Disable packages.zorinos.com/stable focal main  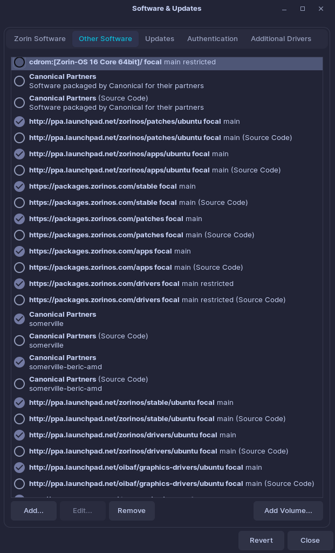[19, 186]
